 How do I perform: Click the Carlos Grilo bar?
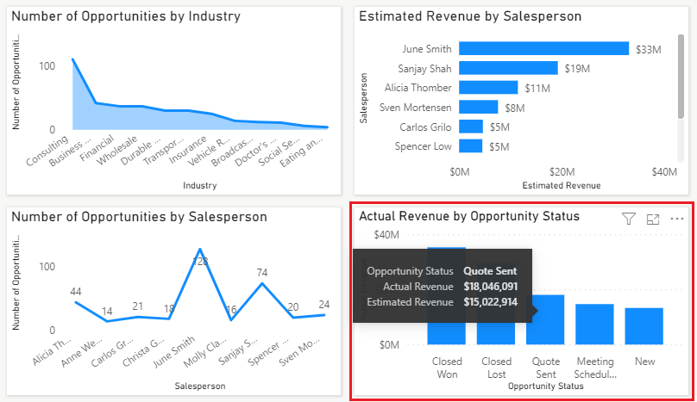[471, 127]
